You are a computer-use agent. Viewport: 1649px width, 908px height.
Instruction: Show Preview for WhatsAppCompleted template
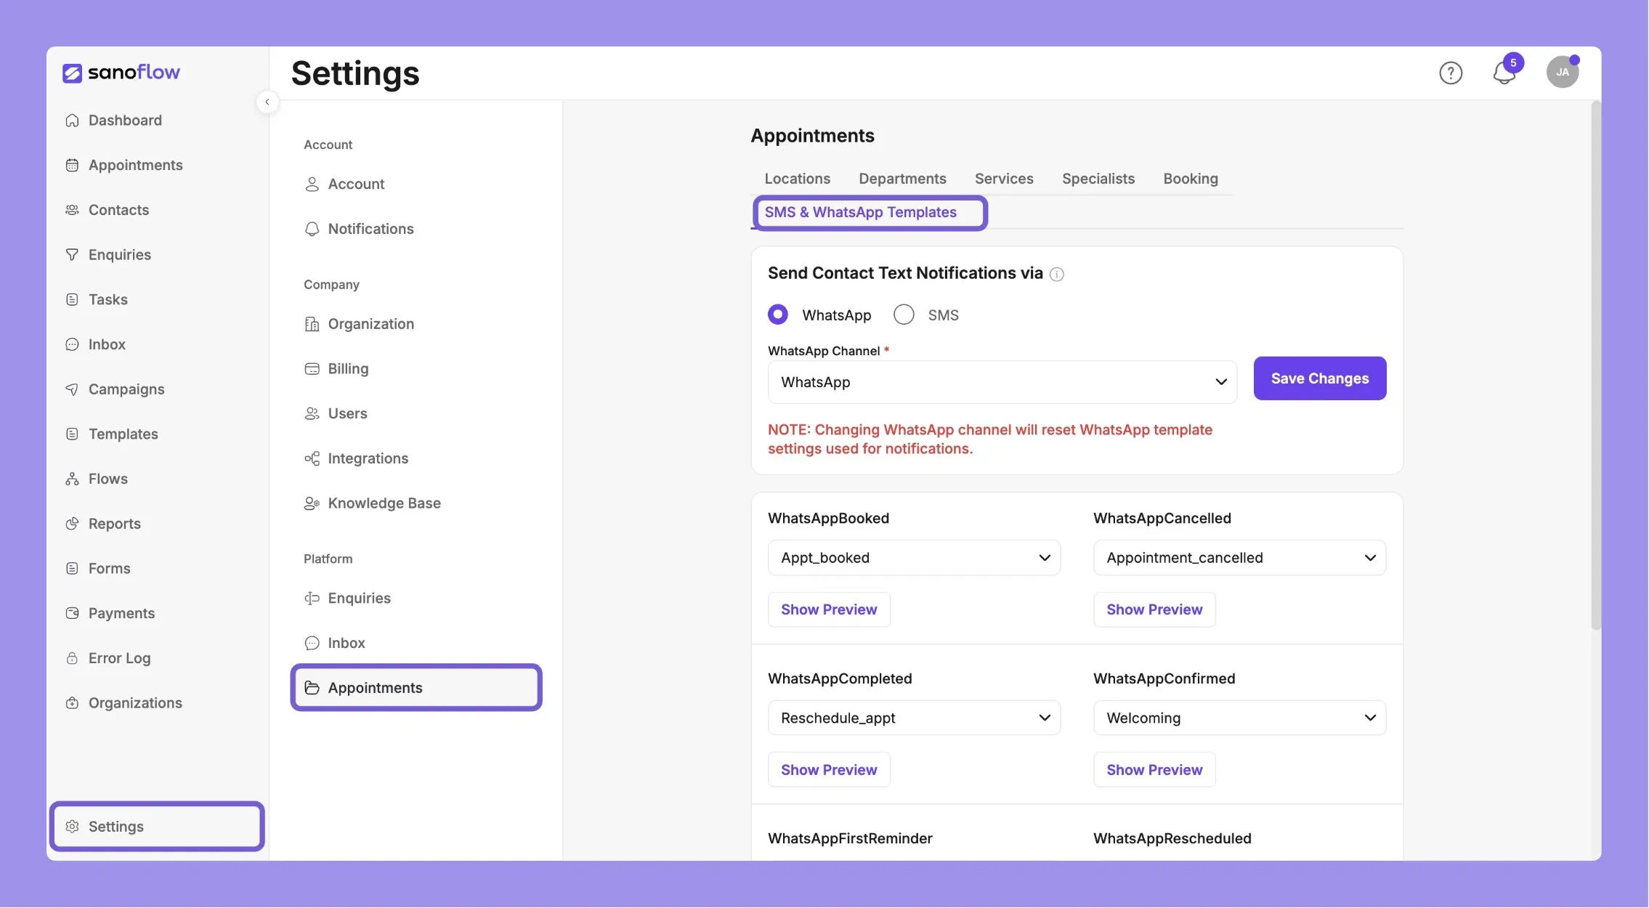(829, 770)
